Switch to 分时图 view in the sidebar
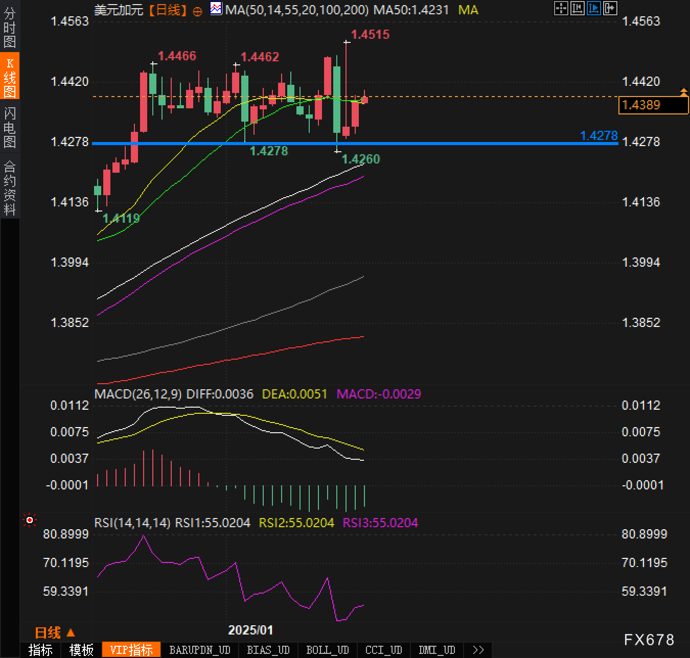 click(x=10, y=28)
